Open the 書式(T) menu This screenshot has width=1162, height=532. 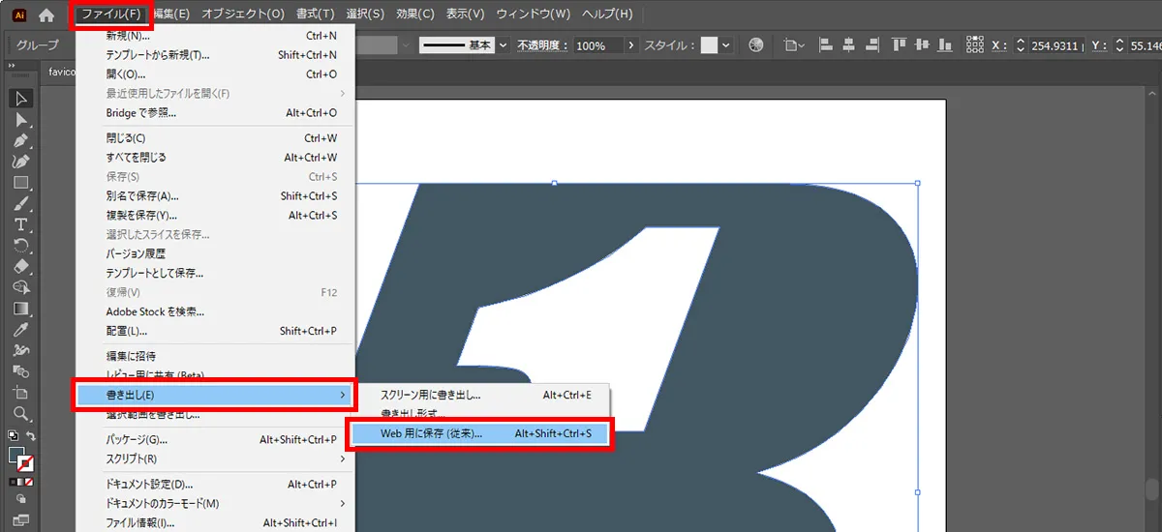[316, 15]
